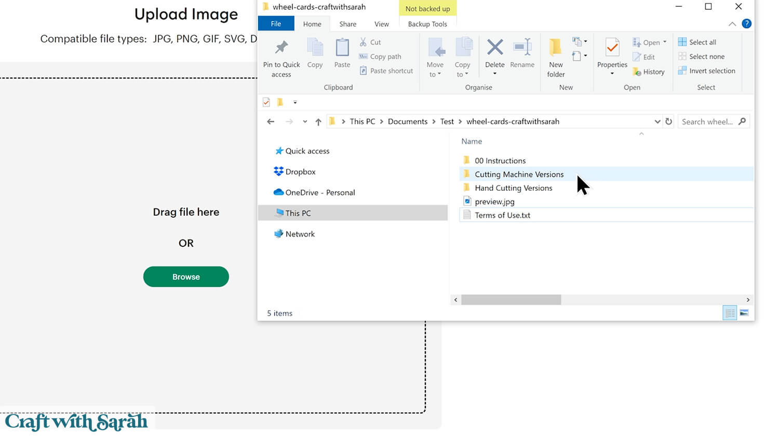
Task: Open the View ribbon tab
Action: (381, 24)
